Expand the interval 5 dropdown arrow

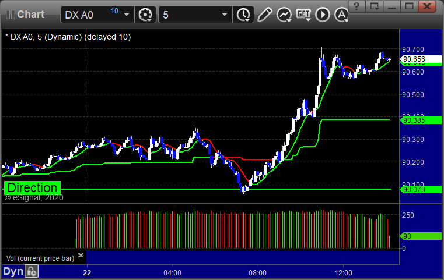pyautogui.click(x=225, y=15)
